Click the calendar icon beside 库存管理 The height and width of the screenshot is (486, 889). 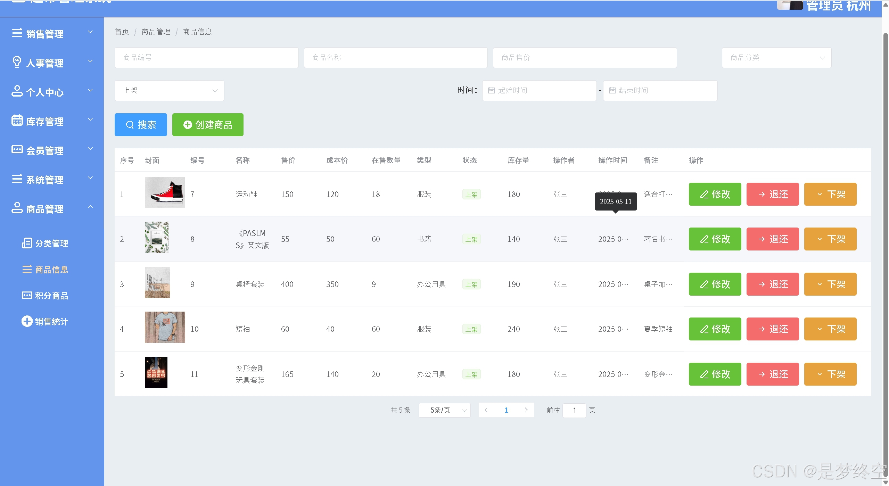pyautogui.click(x=17, y=120)
